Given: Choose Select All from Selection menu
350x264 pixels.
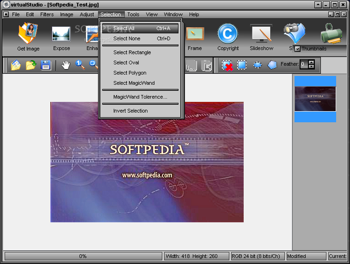Looking at the screenshot, I should pos(140,28).
